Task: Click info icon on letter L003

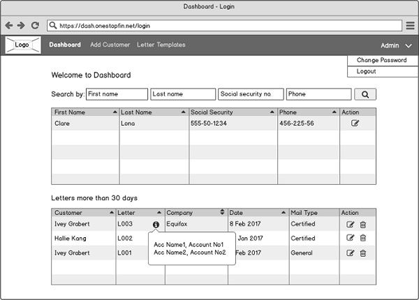Action: coord(156,225)
